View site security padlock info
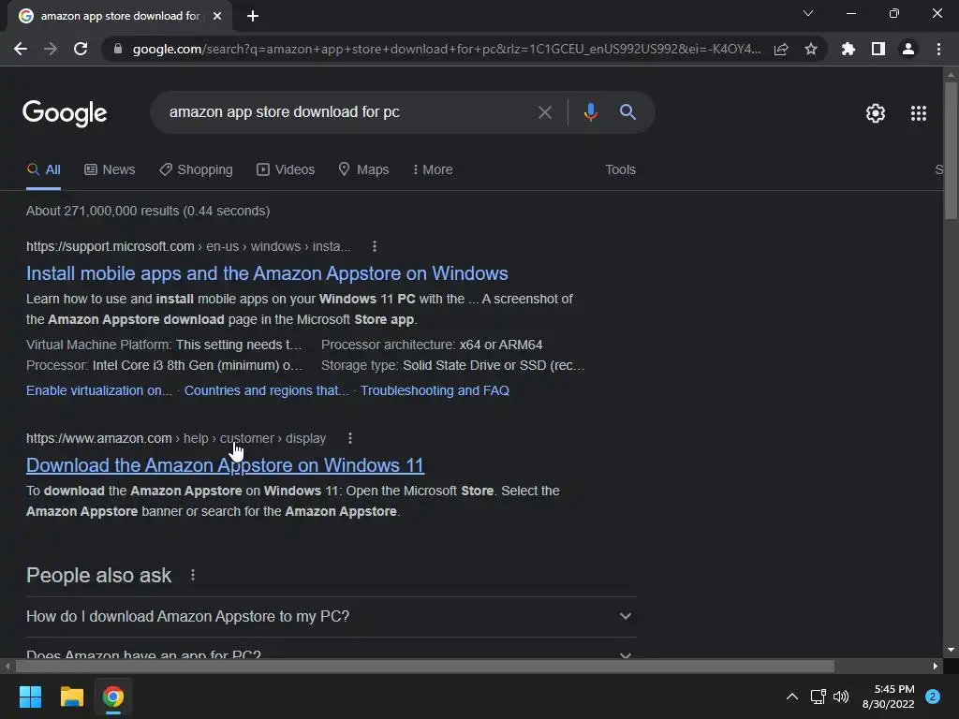Viewport: 959px width, 719px height. coord(118,49)
